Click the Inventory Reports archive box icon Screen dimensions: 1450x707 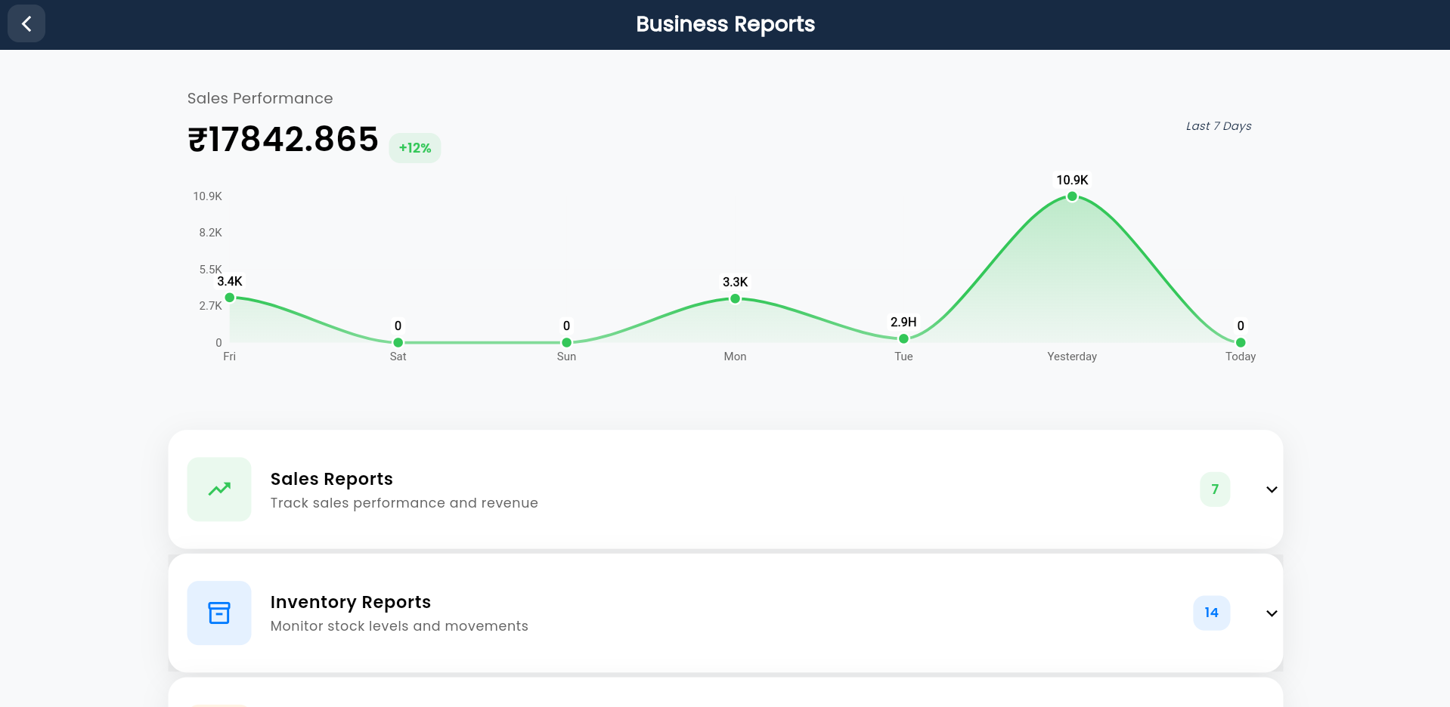pos(218,613)
